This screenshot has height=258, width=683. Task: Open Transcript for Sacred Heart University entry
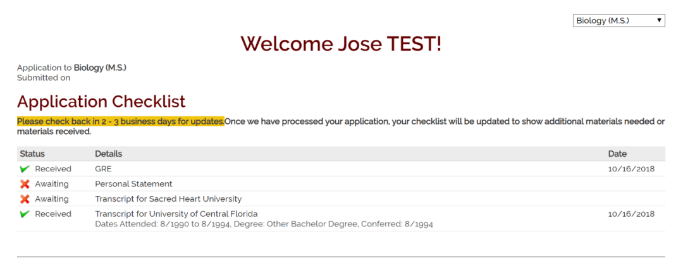[168, 199]
